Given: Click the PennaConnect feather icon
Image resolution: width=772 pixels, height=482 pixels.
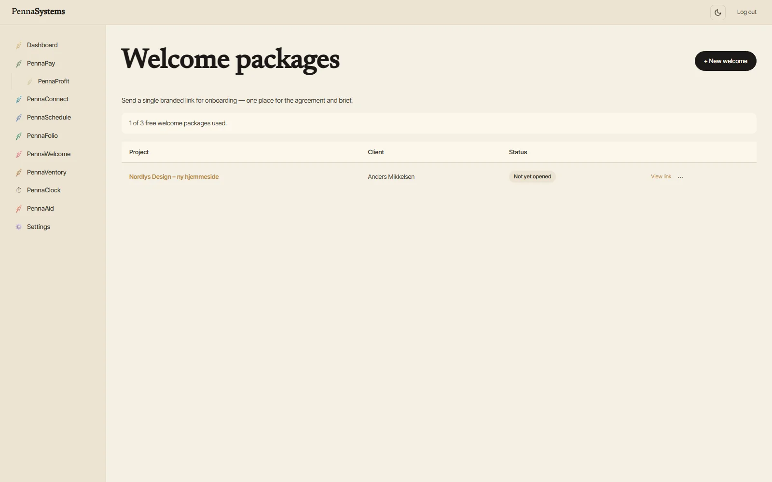Looking at the screenshot, I should 19,99.
